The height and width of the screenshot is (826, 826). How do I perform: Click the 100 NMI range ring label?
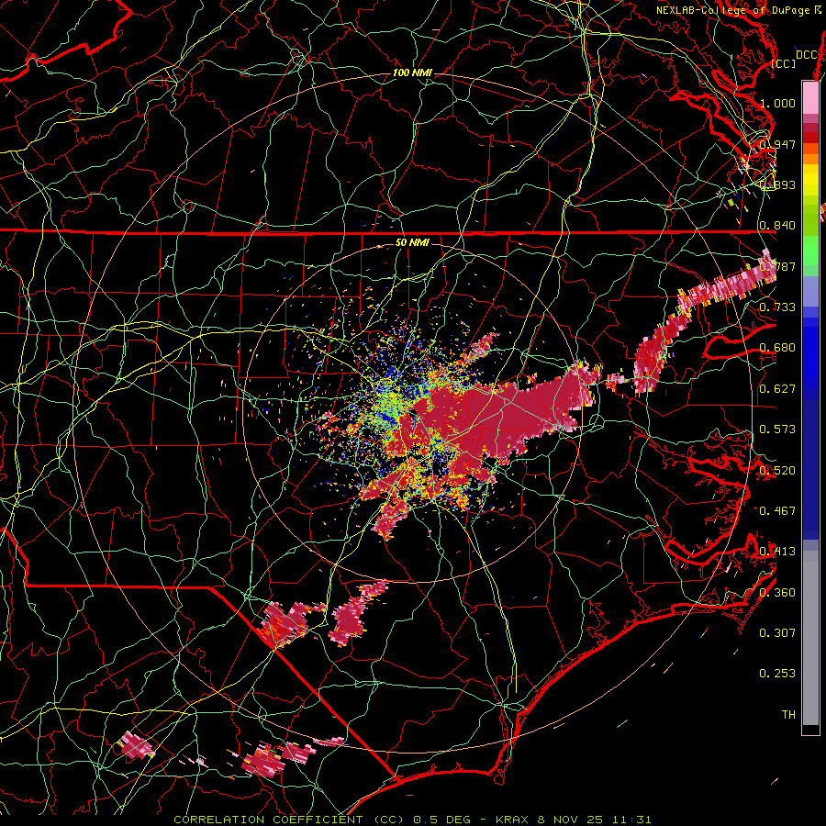[x=412, y=73]
